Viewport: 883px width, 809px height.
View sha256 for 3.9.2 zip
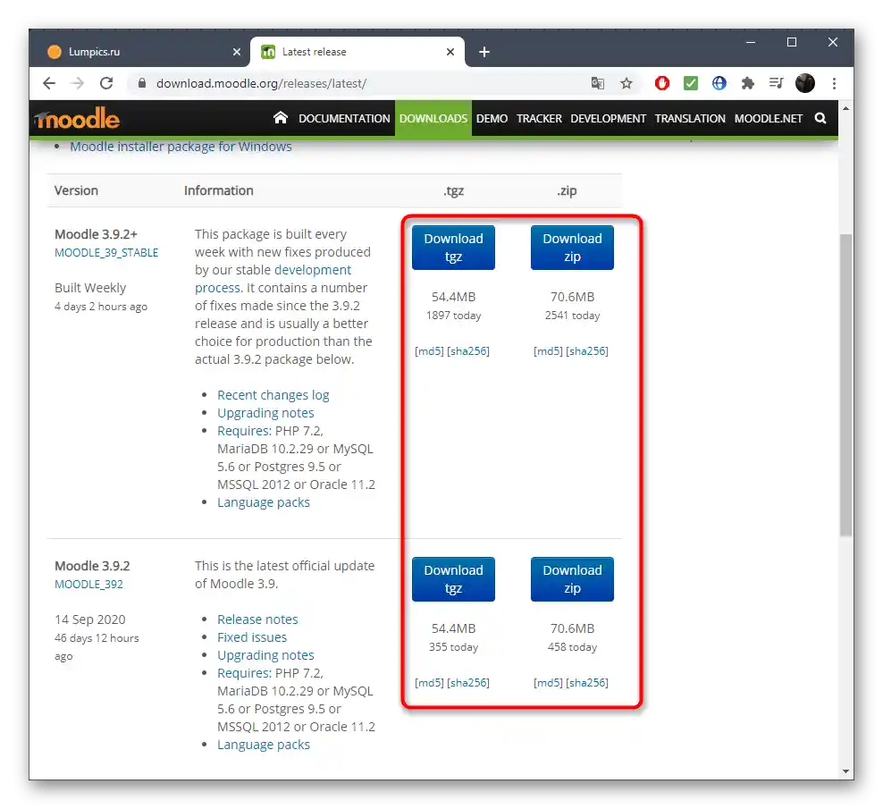click(587, 683)
